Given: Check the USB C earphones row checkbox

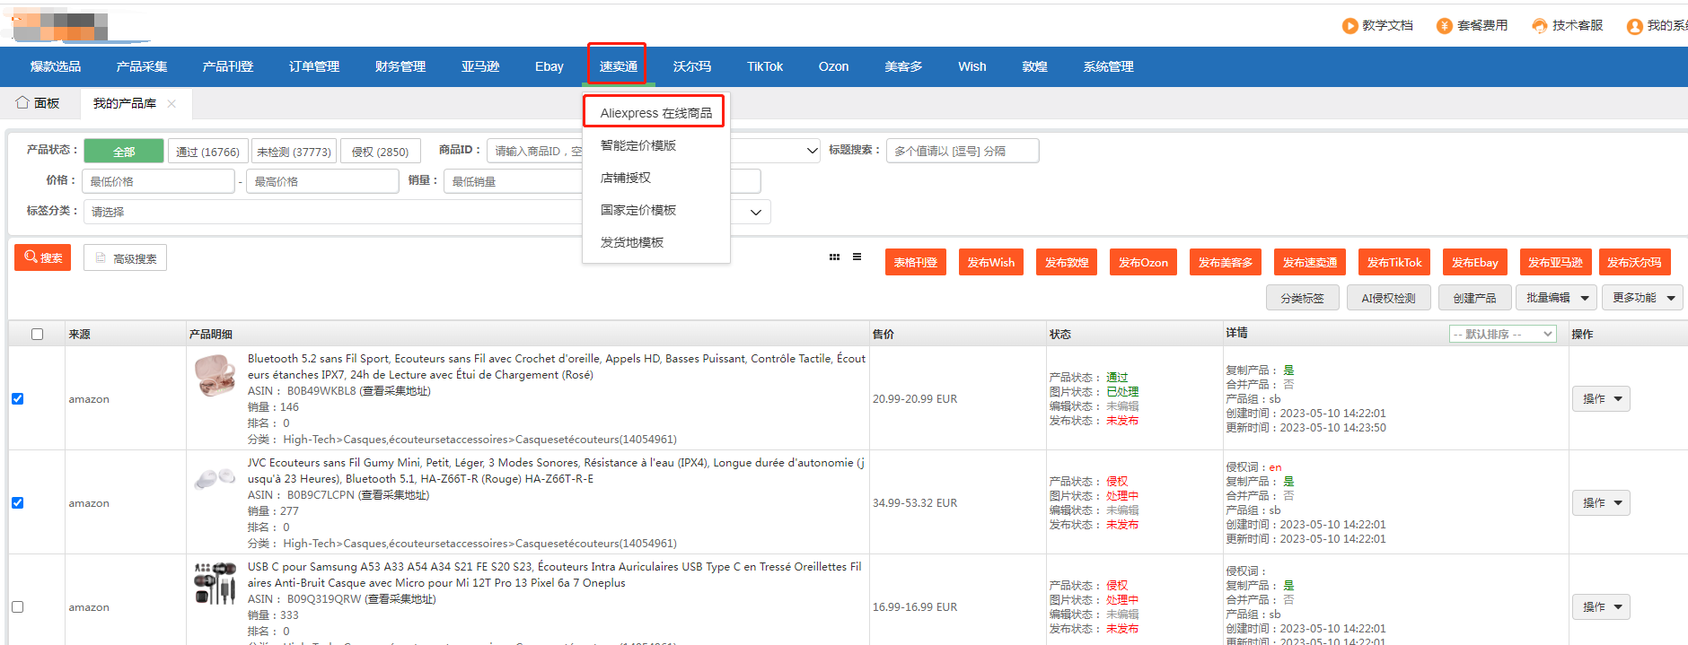Looking at the screenshot, I should point(18,607).
